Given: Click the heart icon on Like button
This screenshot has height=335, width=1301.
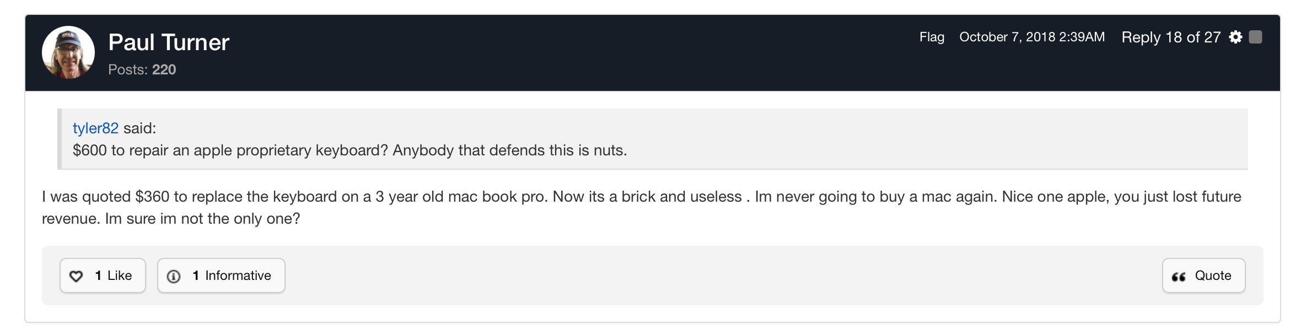Looking at the screenshot, I should click(x=76, y=276).
